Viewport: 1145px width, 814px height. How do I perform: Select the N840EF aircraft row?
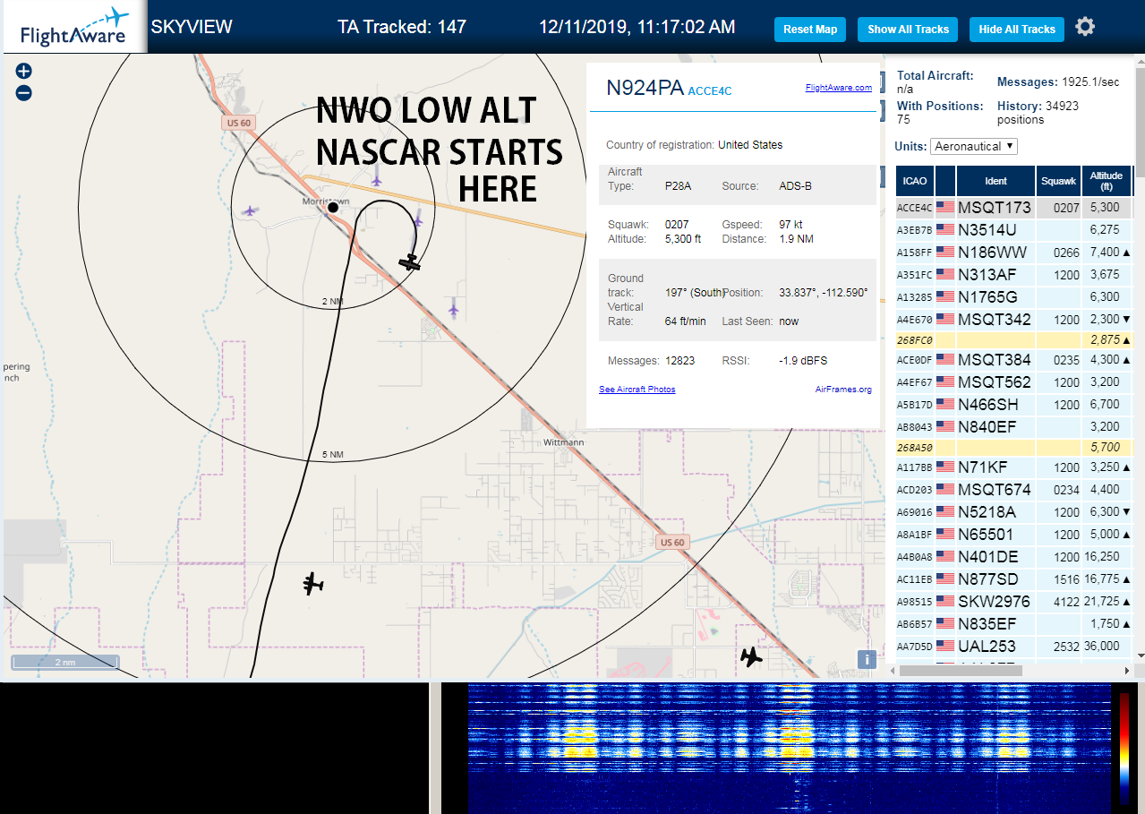(1013, 427)
